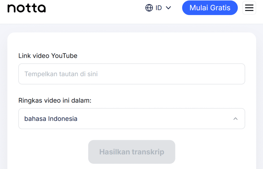Click the upward chevron on the language selector
Viewport: 263px width, 169px height.
coord(236,119)
